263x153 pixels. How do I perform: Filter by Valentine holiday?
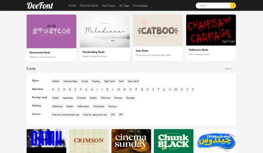tap(57, 106)
